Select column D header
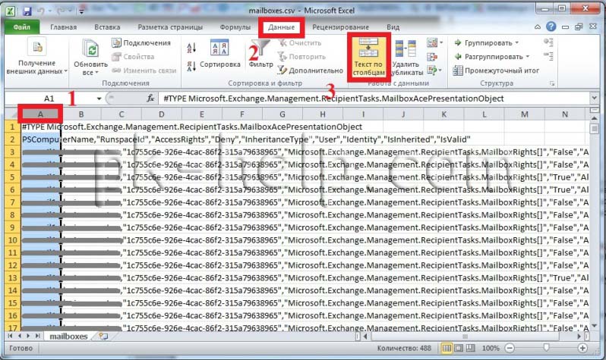 point(161,114)
